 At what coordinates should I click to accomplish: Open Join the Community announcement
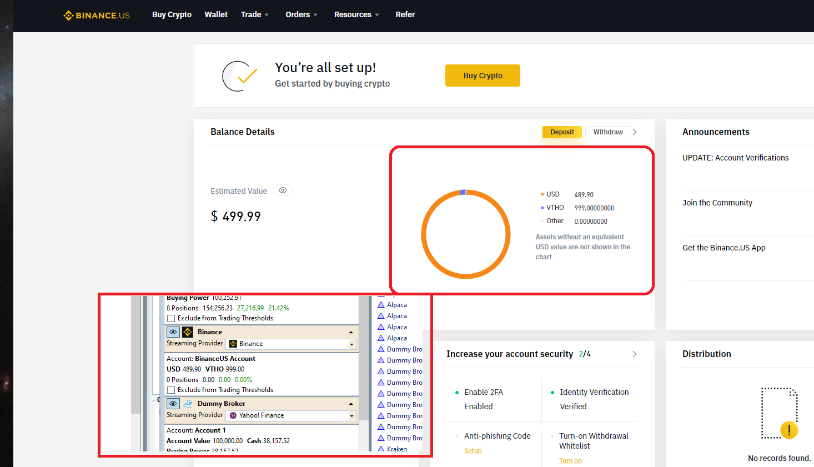pos(717,203)
